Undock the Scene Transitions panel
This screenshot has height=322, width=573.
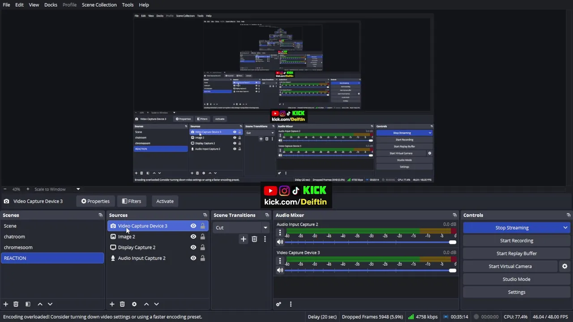[267, 215]
